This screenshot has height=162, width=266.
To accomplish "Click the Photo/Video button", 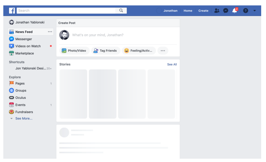I will click(74, 50).
